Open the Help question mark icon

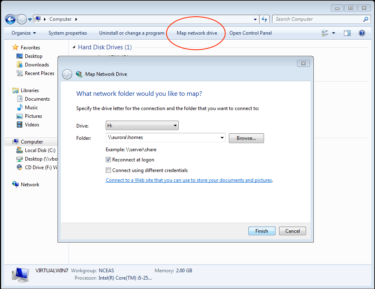tap(362, 33)
